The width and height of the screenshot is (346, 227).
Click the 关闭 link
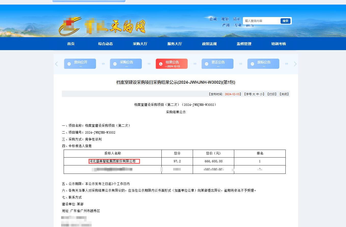click(x=284, y=94)
